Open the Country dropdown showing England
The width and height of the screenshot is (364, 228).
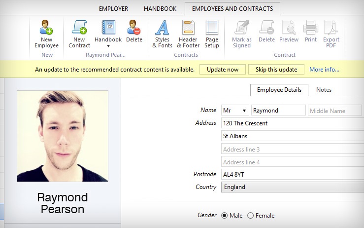tap(293, 187)
